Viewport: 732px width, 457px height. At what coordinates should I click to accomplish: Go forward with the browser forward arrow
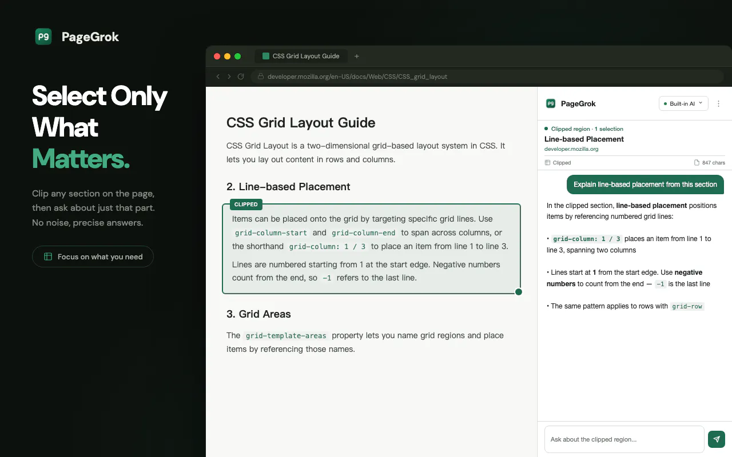tap(229, 77)
